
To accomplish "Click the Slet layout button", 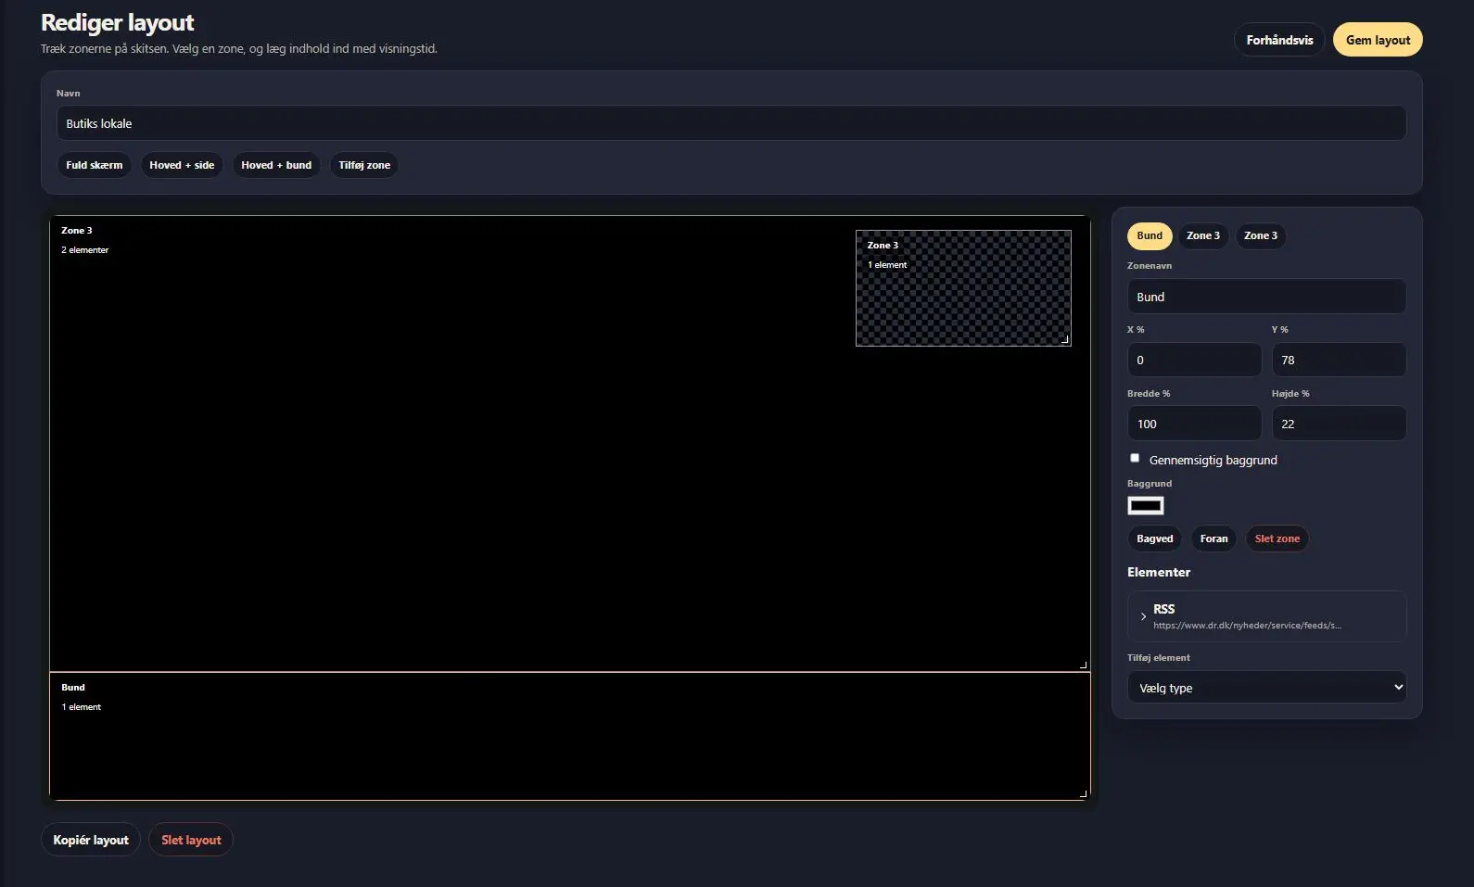I will tap(191, 840).
